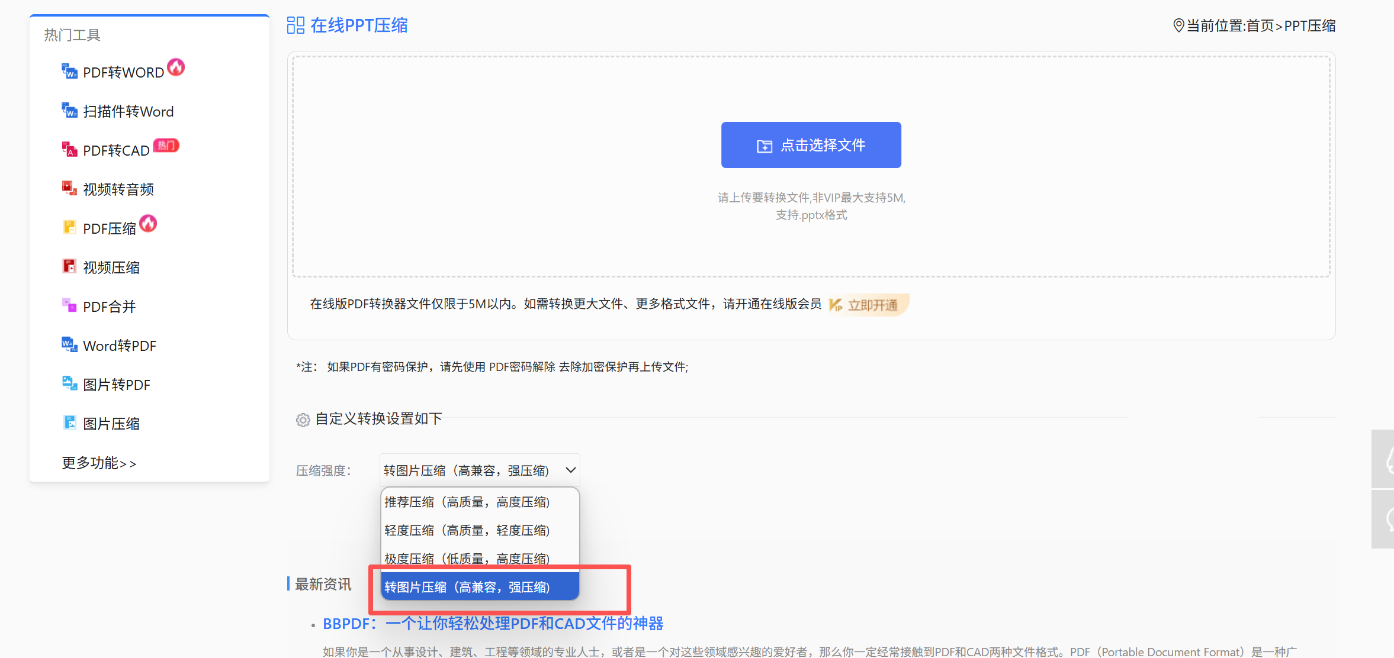Click the 点击选择文件 upload button
This screenshot has height=658, width=1394.
[811, 145]
